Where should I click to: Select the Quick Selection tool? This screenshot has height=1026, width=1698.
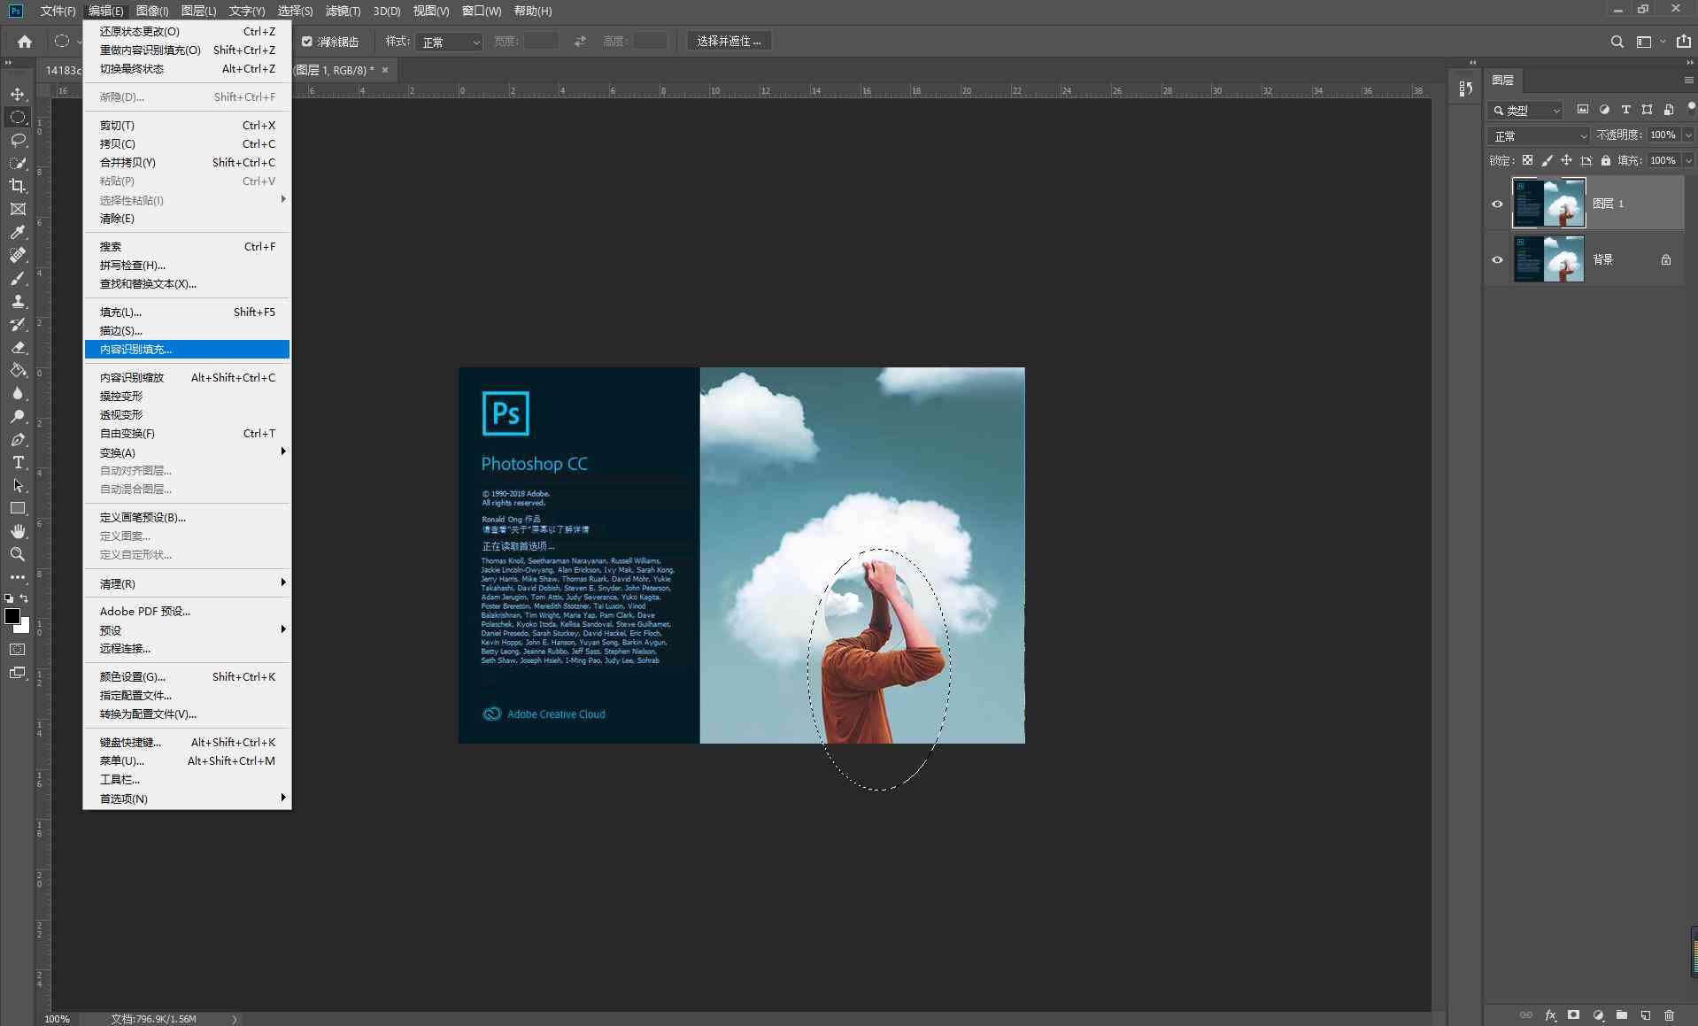tap(18, 163)
